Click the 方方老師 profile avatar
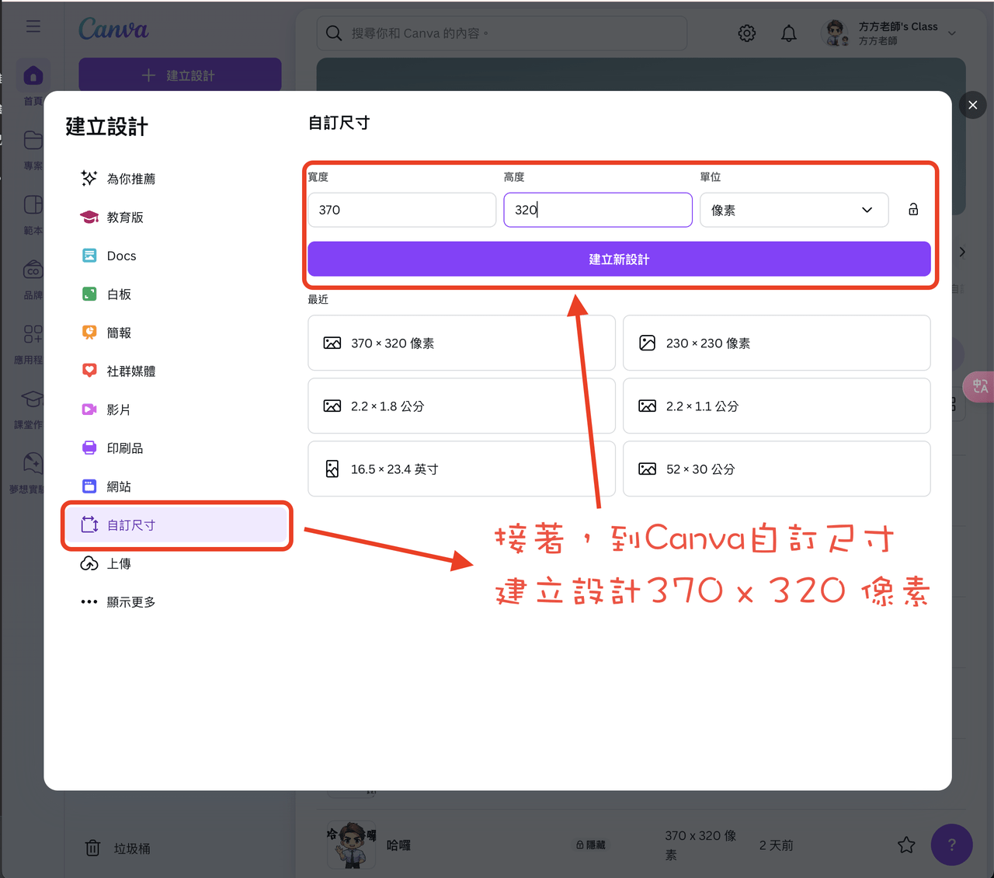 pyautogui.click(x=836, y=33)
